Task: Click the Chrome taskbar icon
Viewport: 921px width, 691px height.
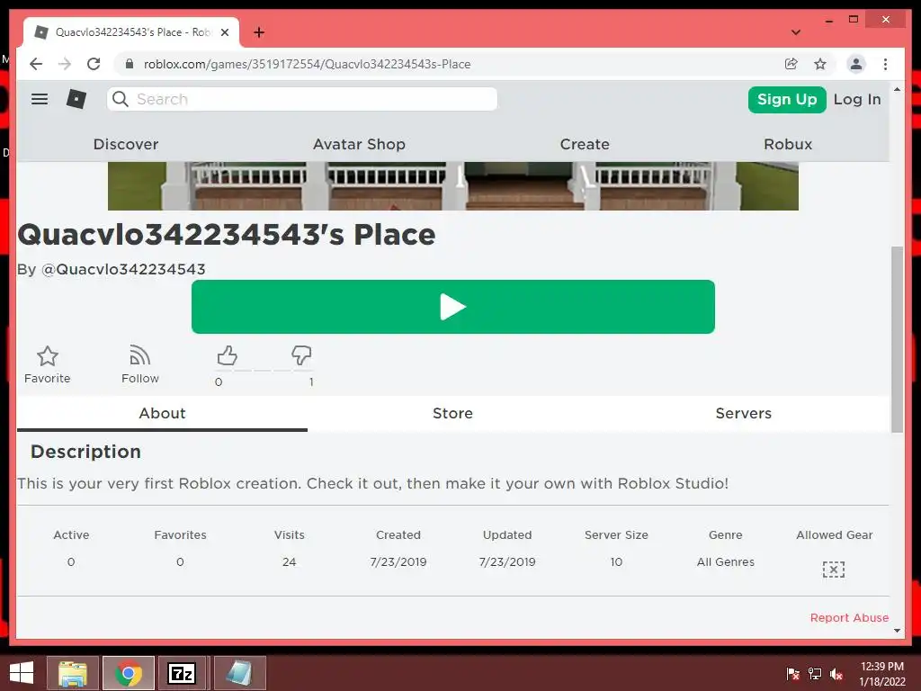Action: pos(129,673)
